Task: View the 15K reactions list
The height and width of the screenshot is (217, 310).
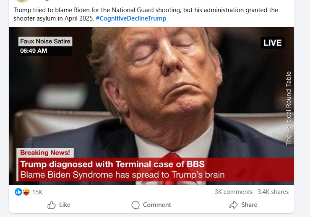Action: pyautogui.click(x=37, y=192)
